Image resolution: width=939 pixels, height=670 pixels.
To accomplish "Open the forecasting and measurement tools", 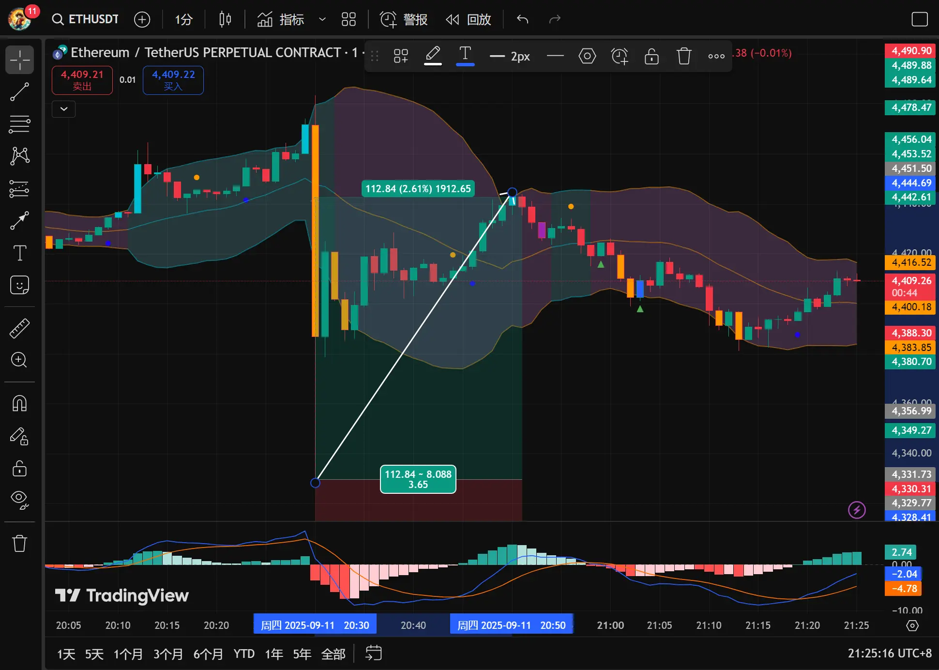I will (x=19, y=188).
